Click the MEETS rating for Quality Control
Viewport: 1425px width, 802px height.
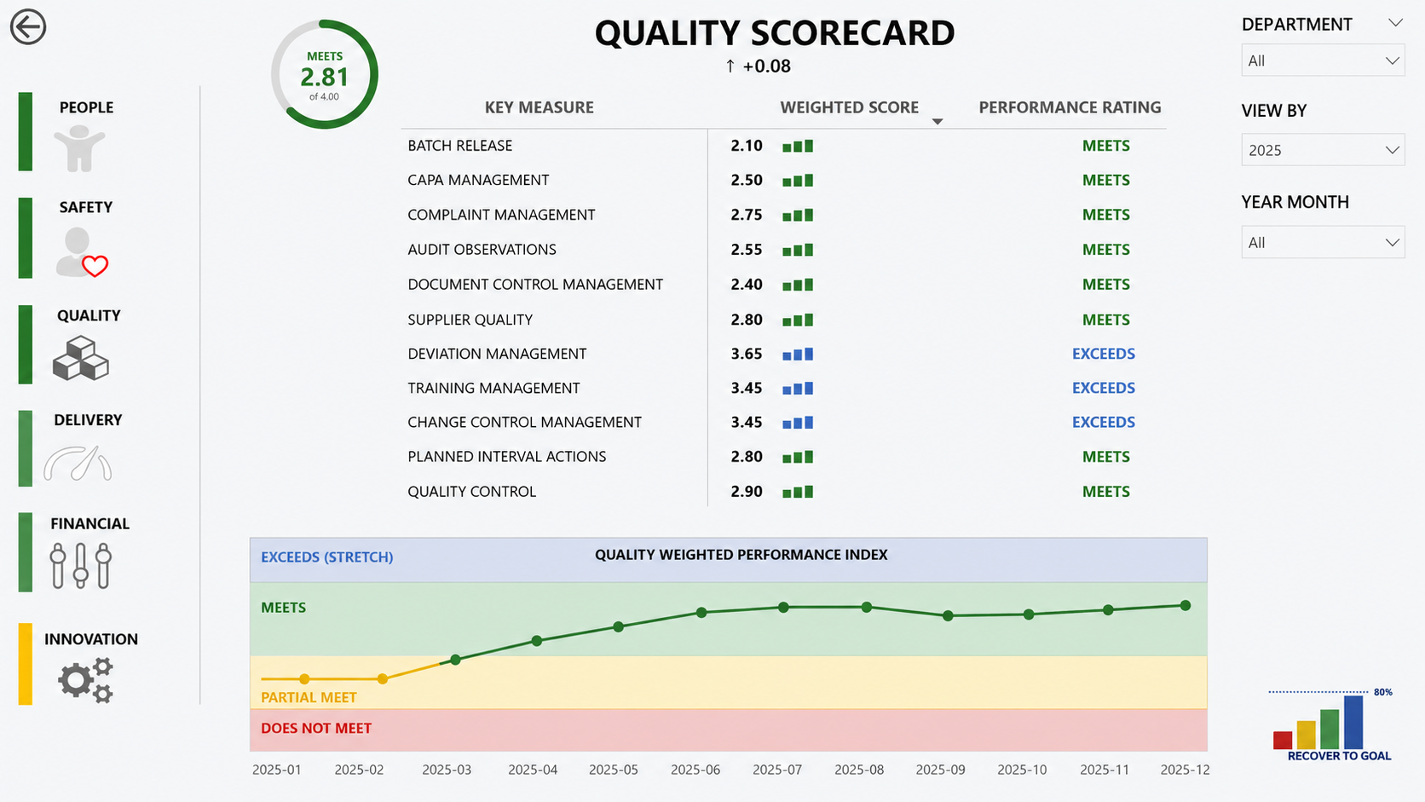coord(1106,492)
